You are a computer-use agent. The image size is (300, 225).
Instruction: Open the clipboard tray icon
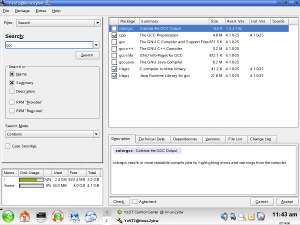click(x=251, y=216)
